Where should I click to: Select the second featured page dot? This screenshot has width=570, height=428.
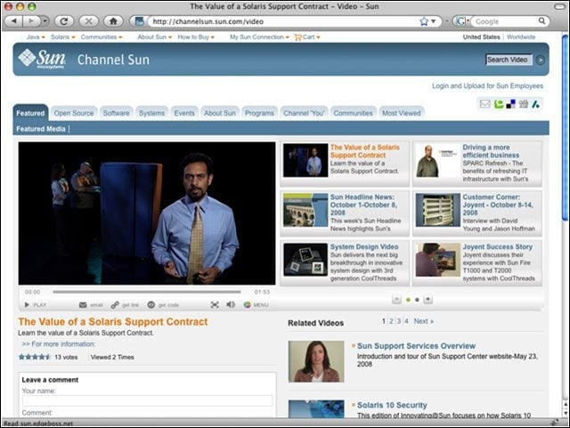tap(417, 300)
